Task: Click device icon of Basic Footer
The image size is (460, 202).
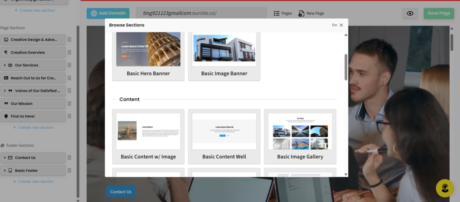Action: tap(10, 170)
